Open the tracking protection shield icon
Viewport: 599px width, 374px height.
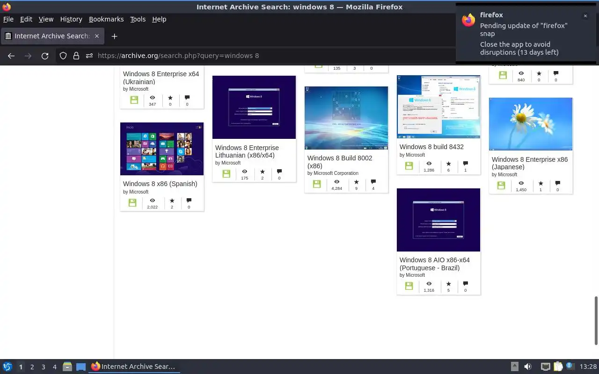(x=63, y=56)
